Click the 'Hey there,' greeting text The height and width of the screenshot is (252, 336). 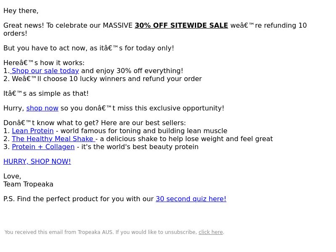coord(21,11)
